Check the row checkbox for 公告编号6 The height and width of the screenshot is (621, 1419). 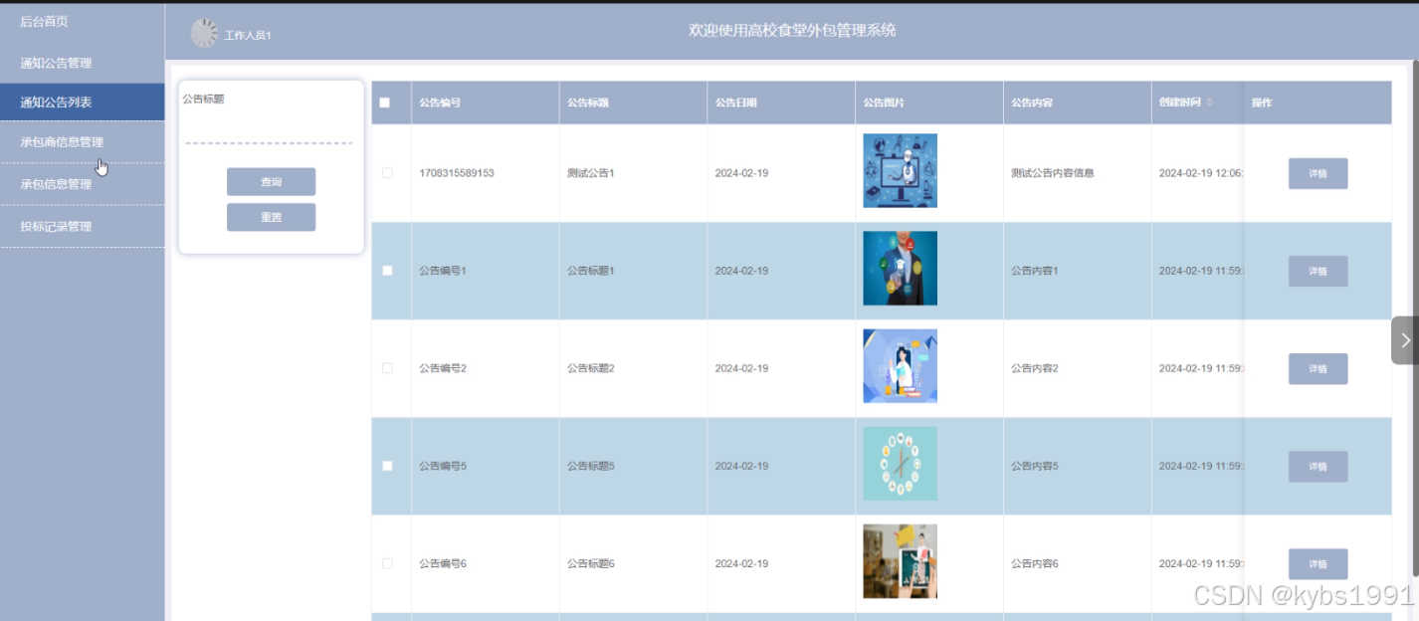[x=387, y=563]
